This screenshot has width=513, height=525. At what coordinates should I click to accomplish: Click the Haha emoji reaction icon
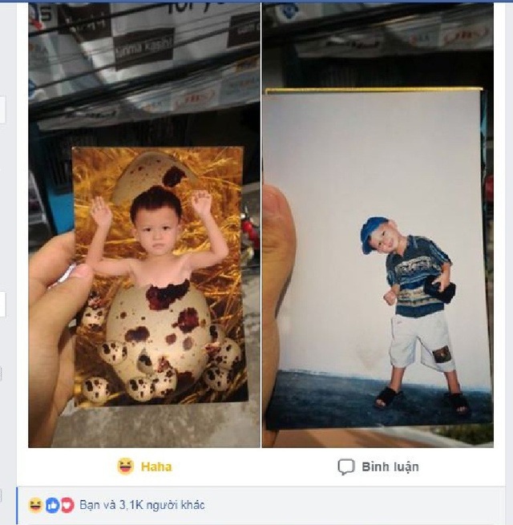click(125, 466)
